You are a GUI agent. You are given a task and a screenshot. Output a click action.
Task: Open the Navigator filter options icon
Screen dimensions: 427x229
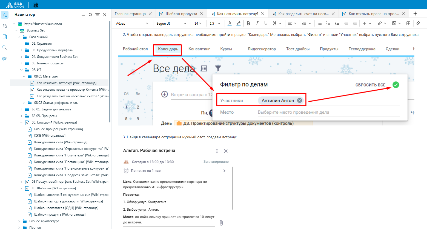(x=98, y=15)
